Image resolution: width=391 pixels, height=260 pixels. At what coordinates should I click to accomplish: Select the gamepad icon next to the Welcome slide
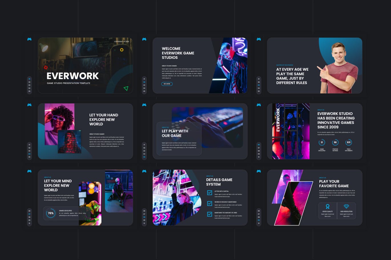[144, 40]
